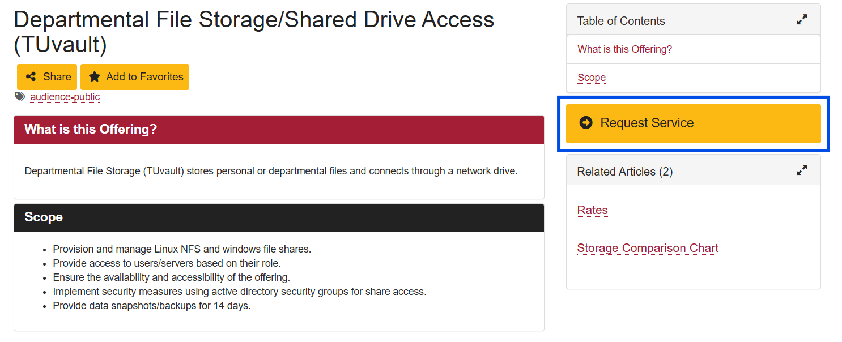Click the black Scope section heading
This screenshot has width=842, height=342.
coord(44,217)
